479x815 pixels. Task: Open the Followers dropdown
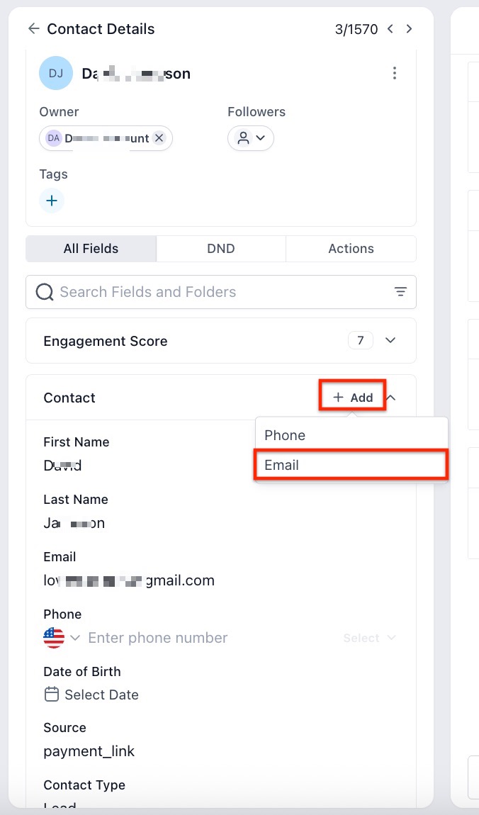(251, 138)
